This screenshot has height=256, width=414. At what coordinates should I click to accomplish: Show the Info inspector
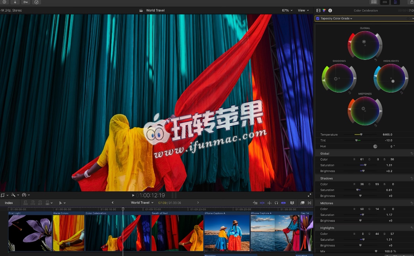point(330,10)
